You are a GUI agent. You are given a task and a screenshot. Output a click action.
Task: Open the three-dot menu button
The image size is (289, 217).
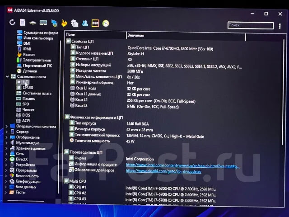point(280,26)
